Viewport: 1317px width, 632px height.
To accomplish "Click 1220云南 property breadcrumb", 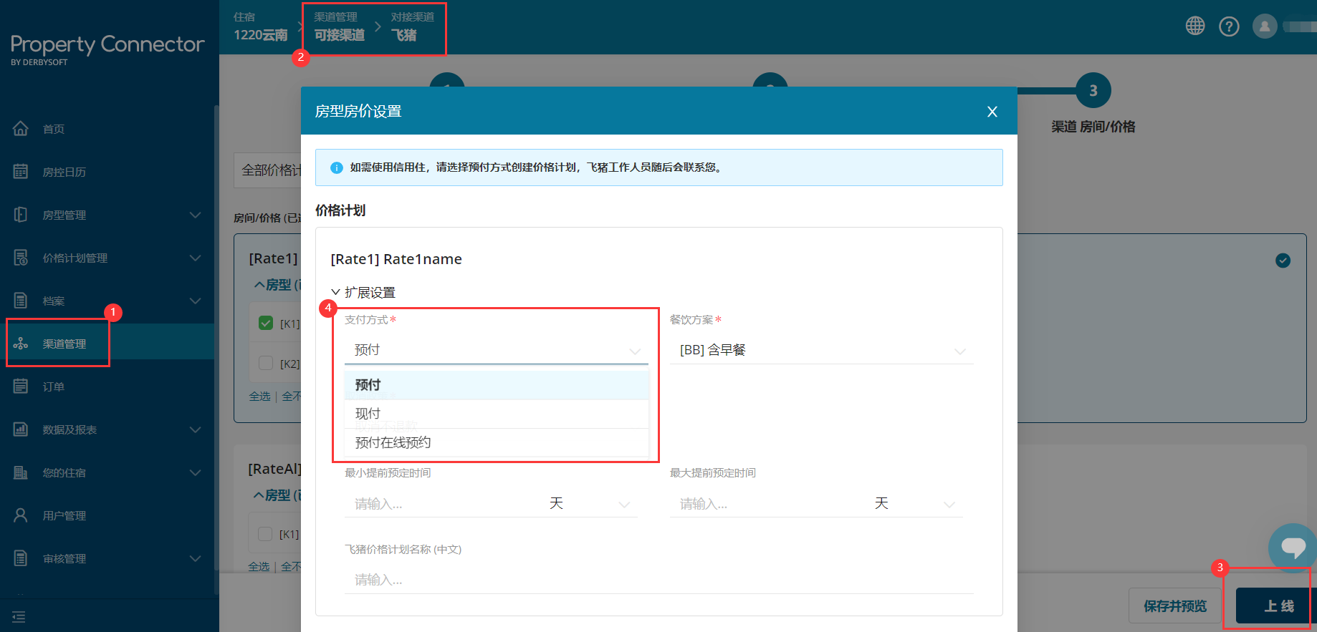I will (x=261, y=35).
